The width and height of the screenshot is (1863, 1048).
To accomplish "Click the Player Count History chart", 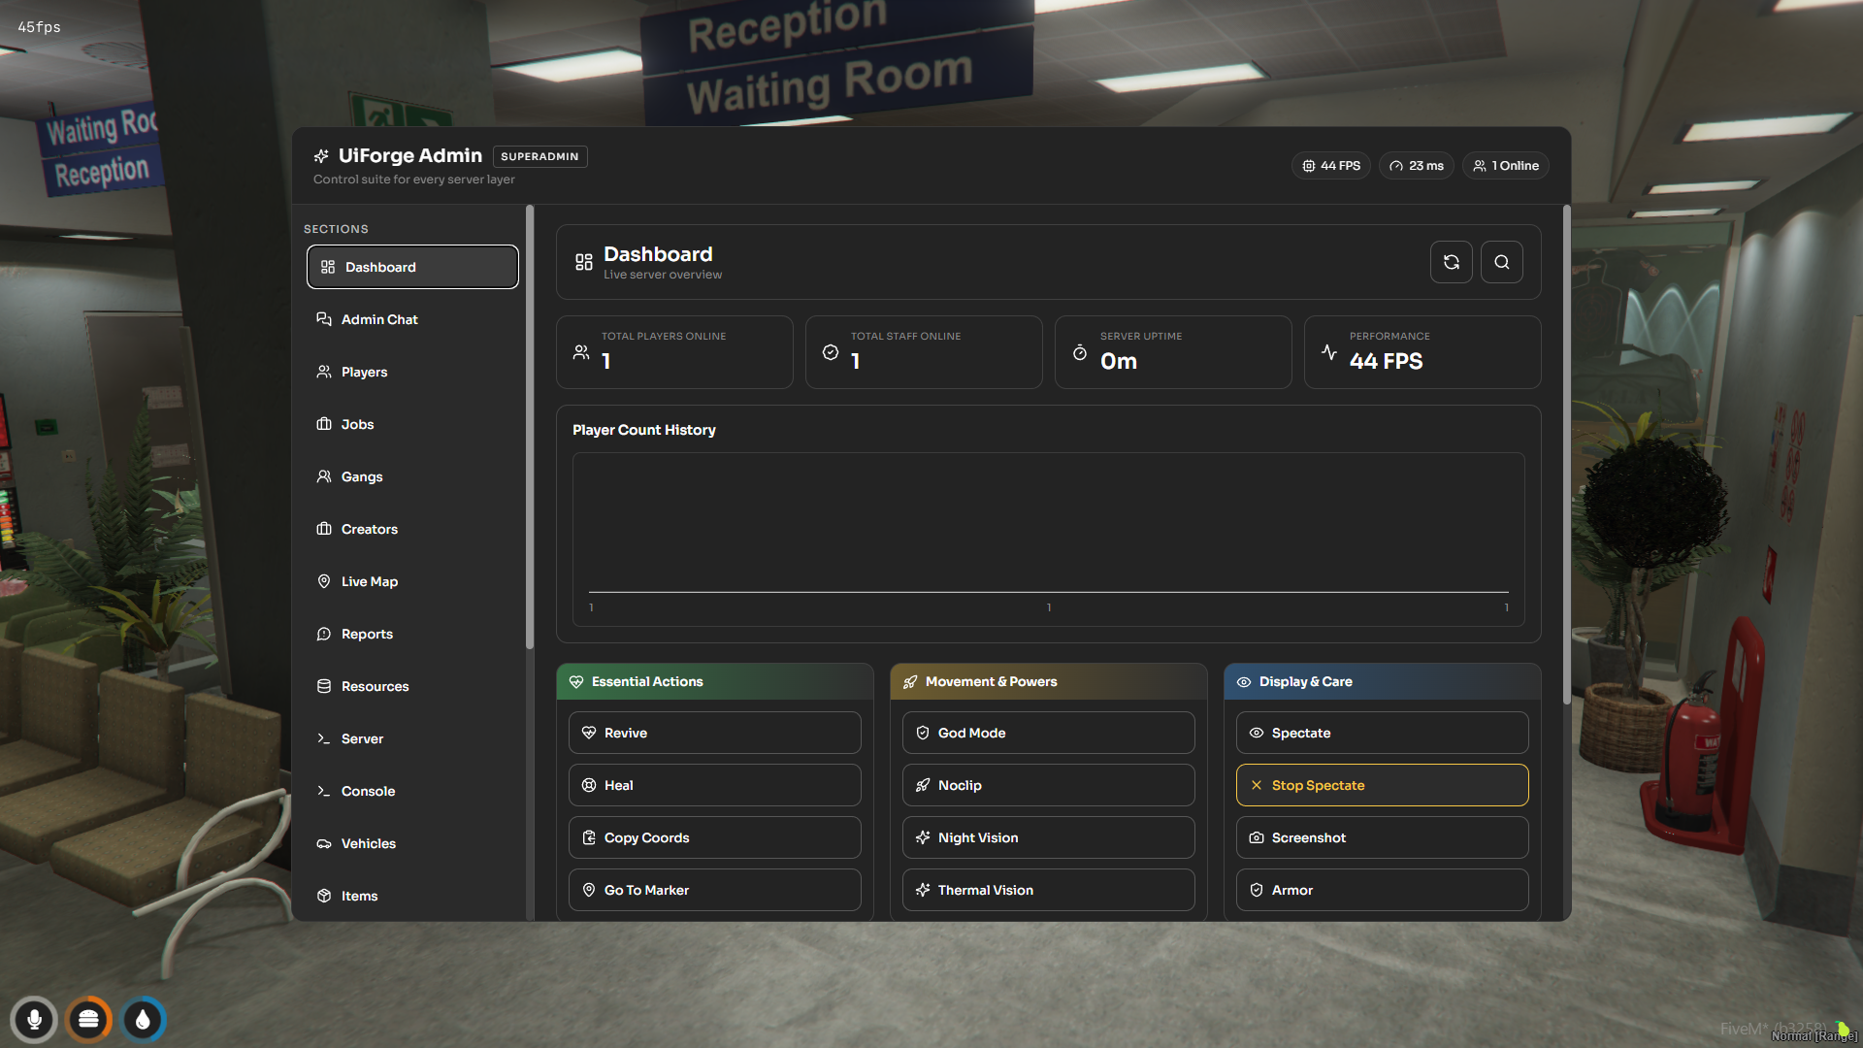I will point(1048,539).
